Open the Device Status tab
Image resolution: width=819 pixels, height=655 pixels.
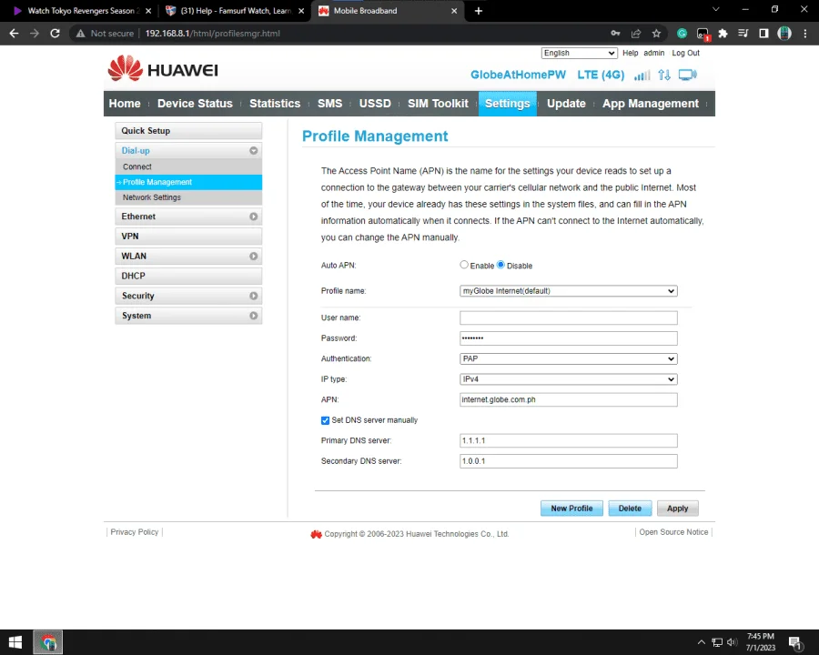195,104
